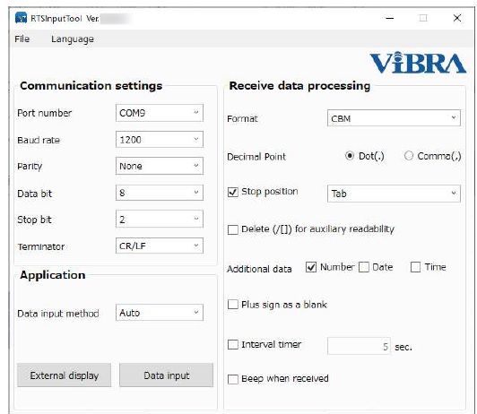477x414 pixels.
Task: Check the Date additional data box
Action: click(364, 267)
